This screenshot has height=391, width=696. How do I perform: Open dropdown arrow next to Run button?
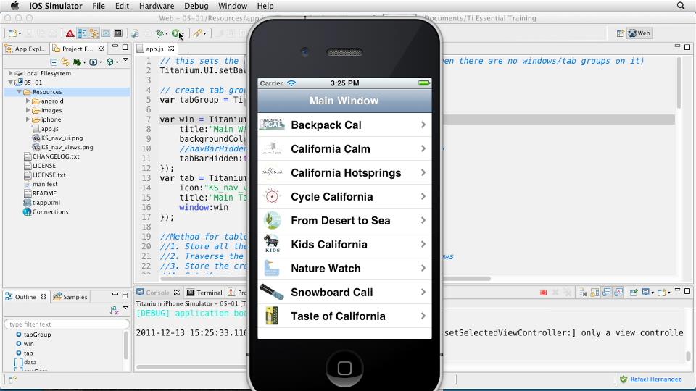[183, 34]
